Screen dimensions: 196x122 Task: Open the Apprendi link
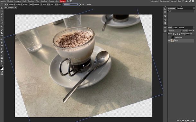[x=174, y=1]
